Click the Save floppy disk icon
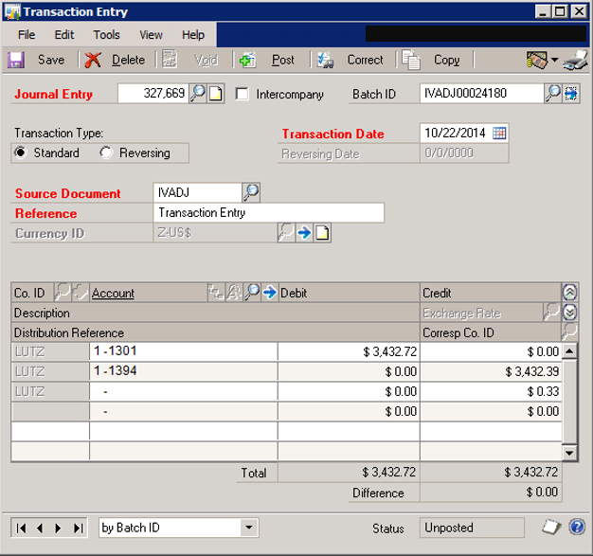 16,60
